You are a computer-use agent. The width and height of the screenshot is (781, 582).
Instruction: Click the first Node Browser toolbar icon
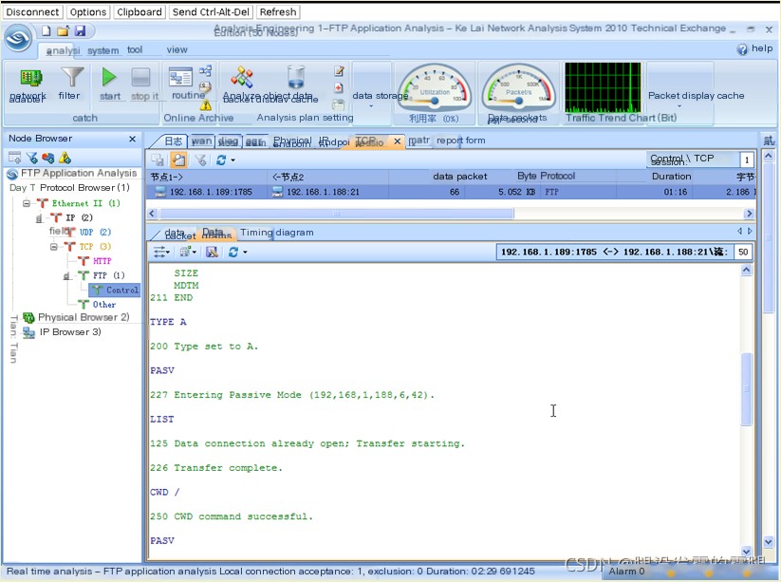(x=15, y=158)
